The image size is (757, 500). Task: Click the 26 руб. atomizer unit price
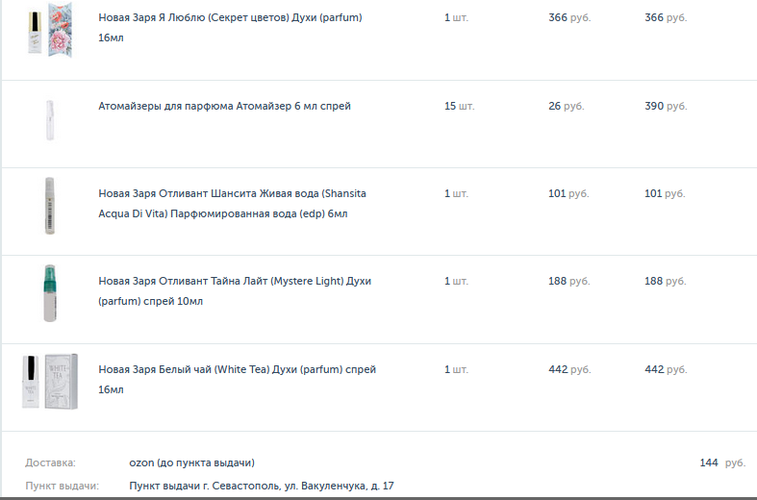click(x=566, y=106)
